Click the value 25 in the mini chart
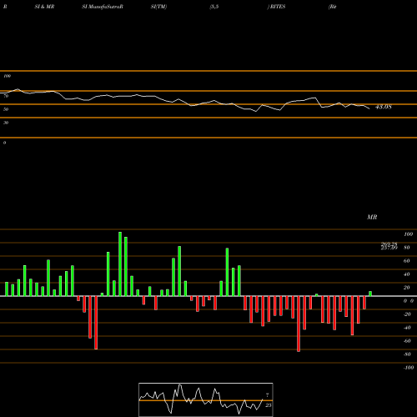Viewport: 417px width, 417px height. 269,405
